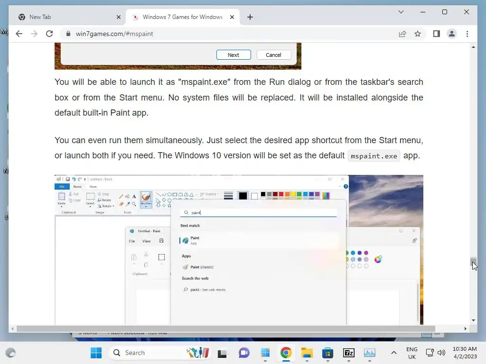
Task: Open the Widgets-style blue tiles taskbar app
Action: pos(265,353)
